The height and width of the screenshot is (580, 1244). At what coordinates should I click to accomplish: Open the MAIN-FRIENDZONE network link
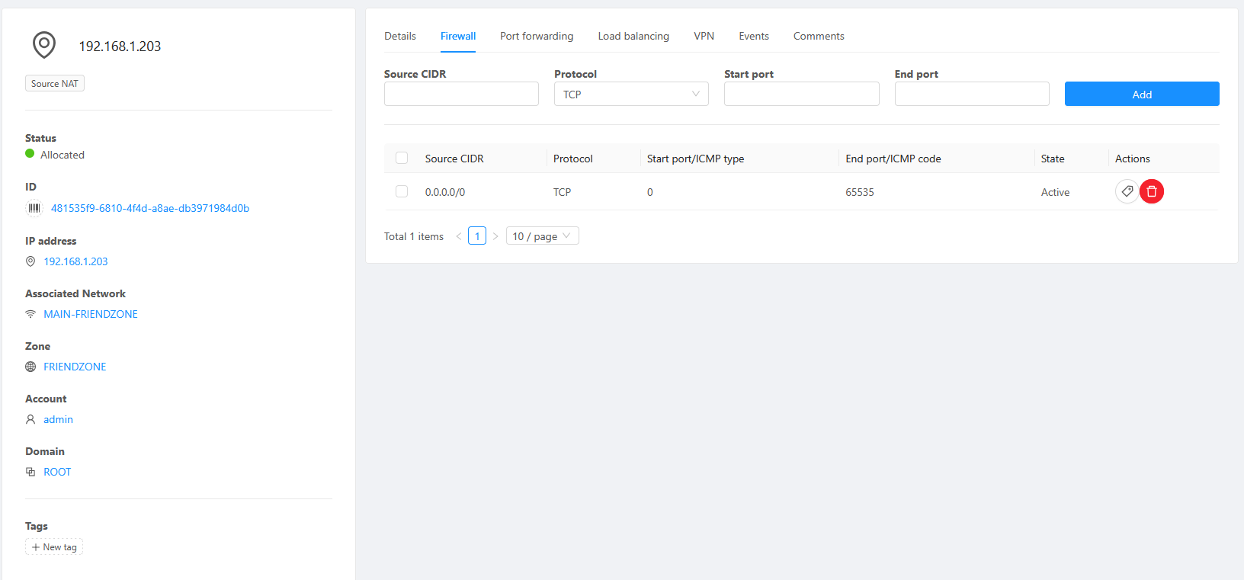91,314
